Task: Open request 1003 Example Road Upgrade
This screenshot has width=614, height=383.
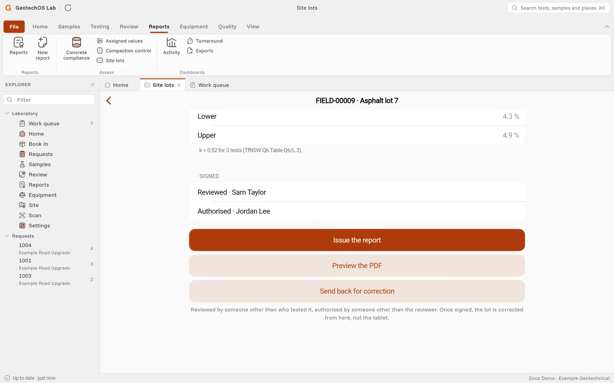Action: pyautogui.click(x=49, y=280)
